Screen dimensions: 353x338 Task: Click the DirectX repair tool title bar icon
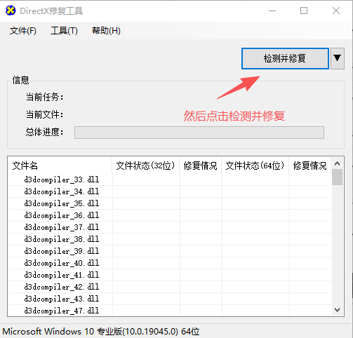point(11,11)
